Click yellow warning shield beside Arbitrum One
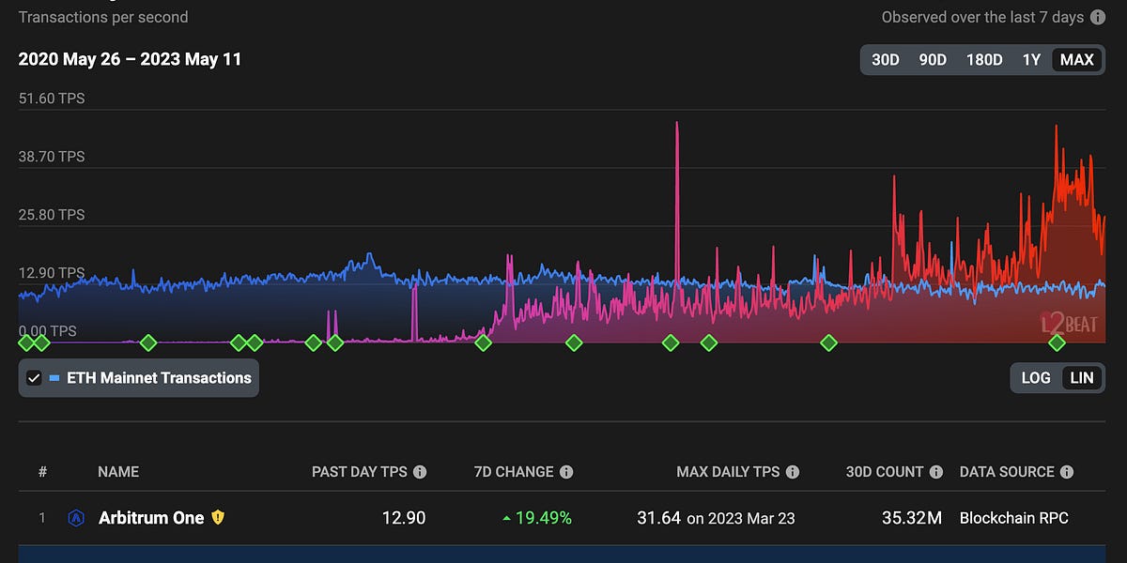 pos(218,517)
